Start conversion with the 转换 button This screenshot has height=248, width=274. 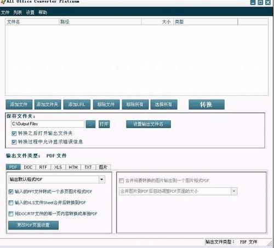(207, 105)
